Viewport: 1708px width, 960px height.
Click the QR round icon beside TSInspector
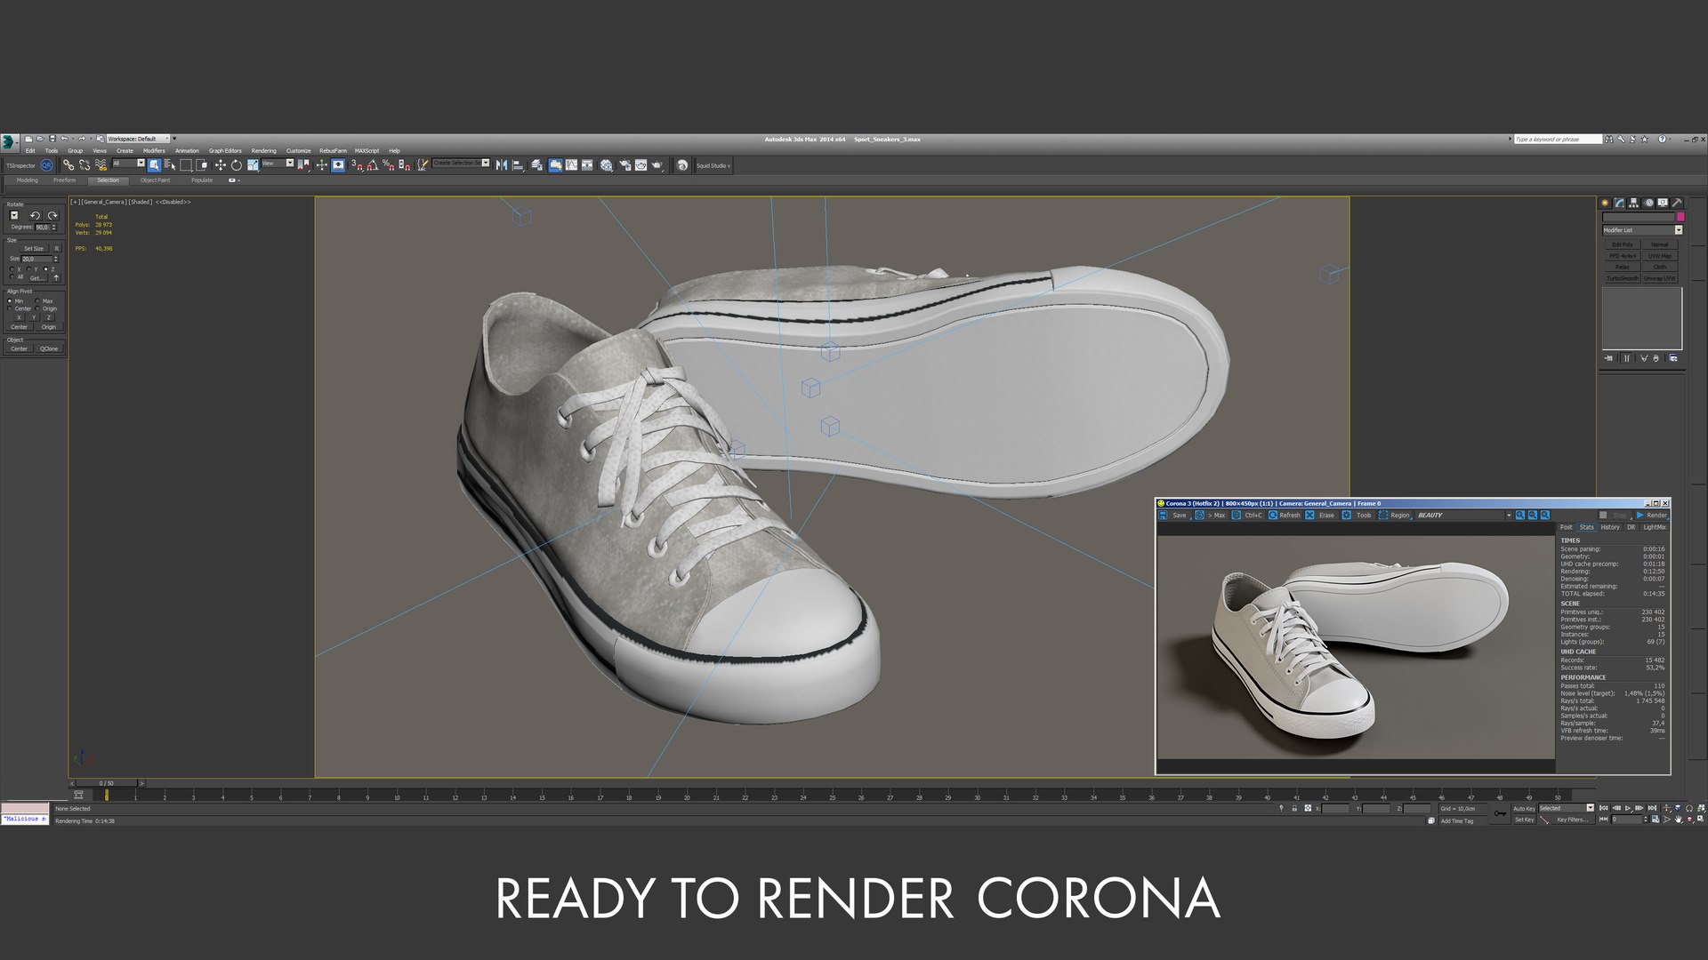(x=46, y=165)
